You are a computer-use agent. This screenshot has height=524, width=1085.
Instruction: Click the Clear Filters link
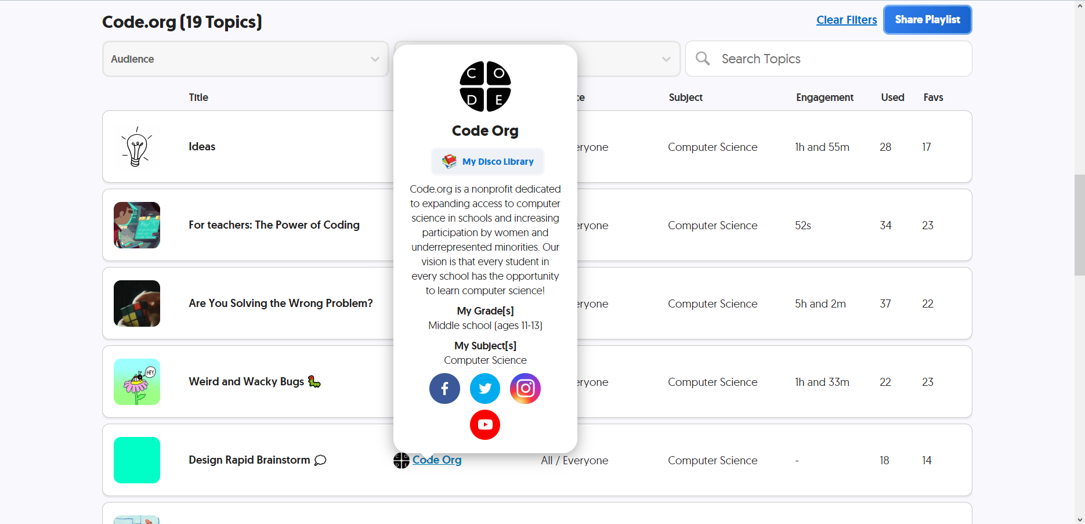click(x=847, y=20)
